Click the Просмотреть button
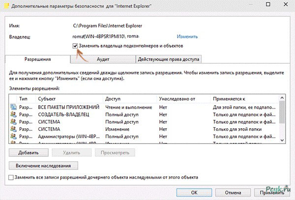The image size is (295, 200). pos(115,153)
